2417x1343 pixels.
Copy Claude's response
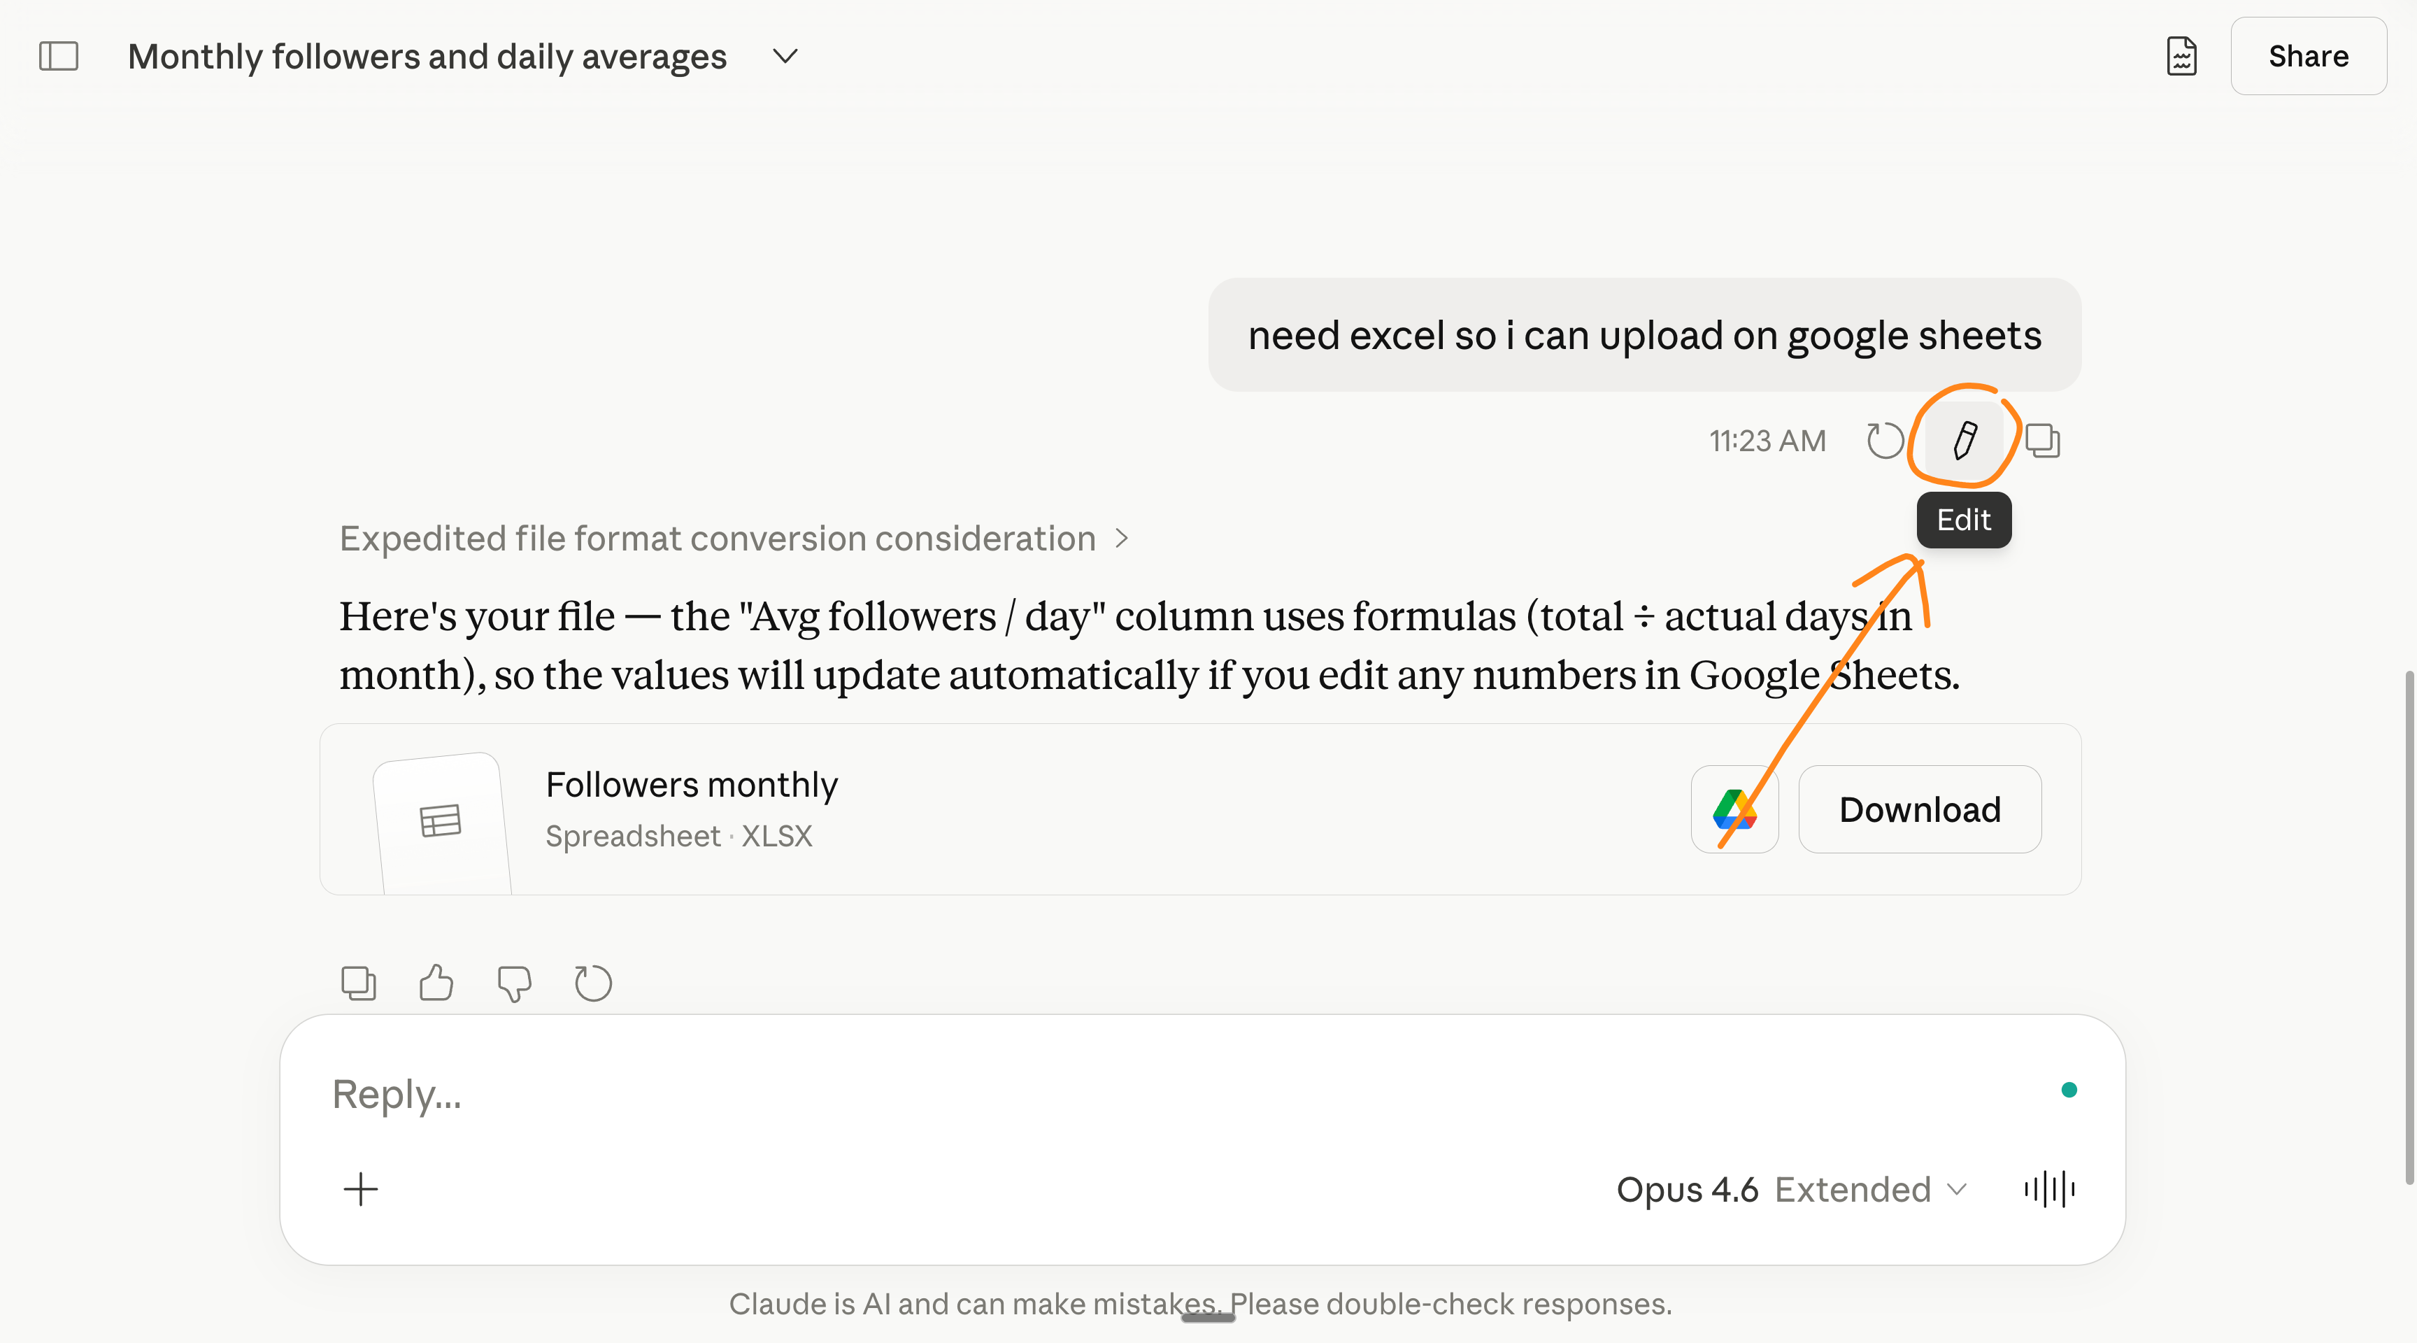click(358, 983)
